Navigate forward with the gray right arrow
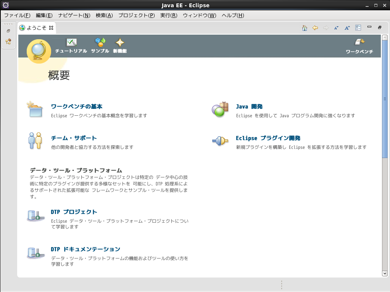Image resolution: width=390 pixels, height=292 pixels. pos(326,28)
